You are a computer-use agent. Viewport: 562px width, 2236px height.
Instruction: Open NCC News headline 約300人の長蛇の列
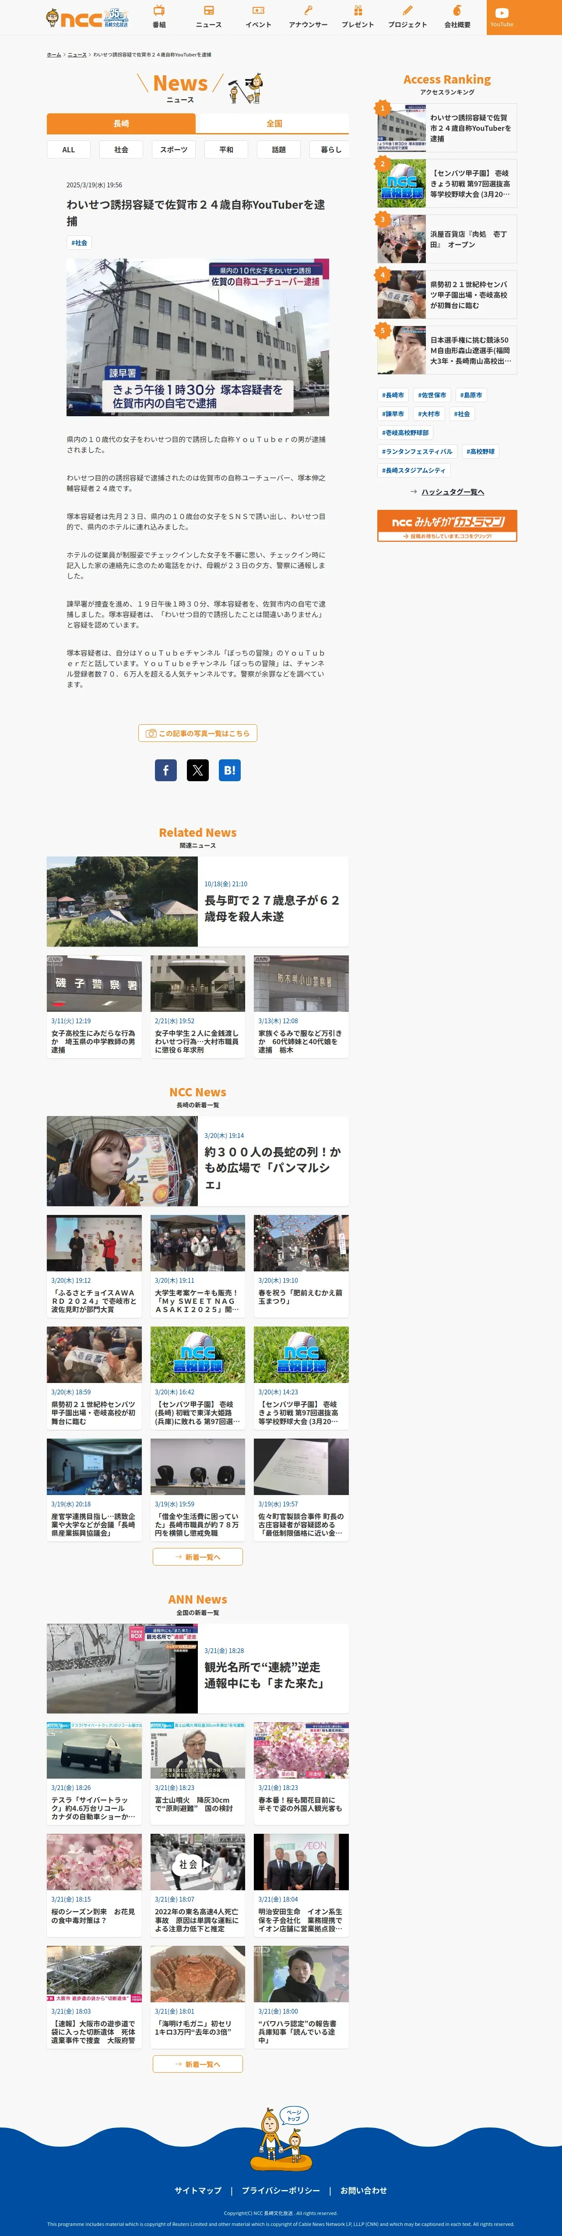click(x=198, y=1161)
